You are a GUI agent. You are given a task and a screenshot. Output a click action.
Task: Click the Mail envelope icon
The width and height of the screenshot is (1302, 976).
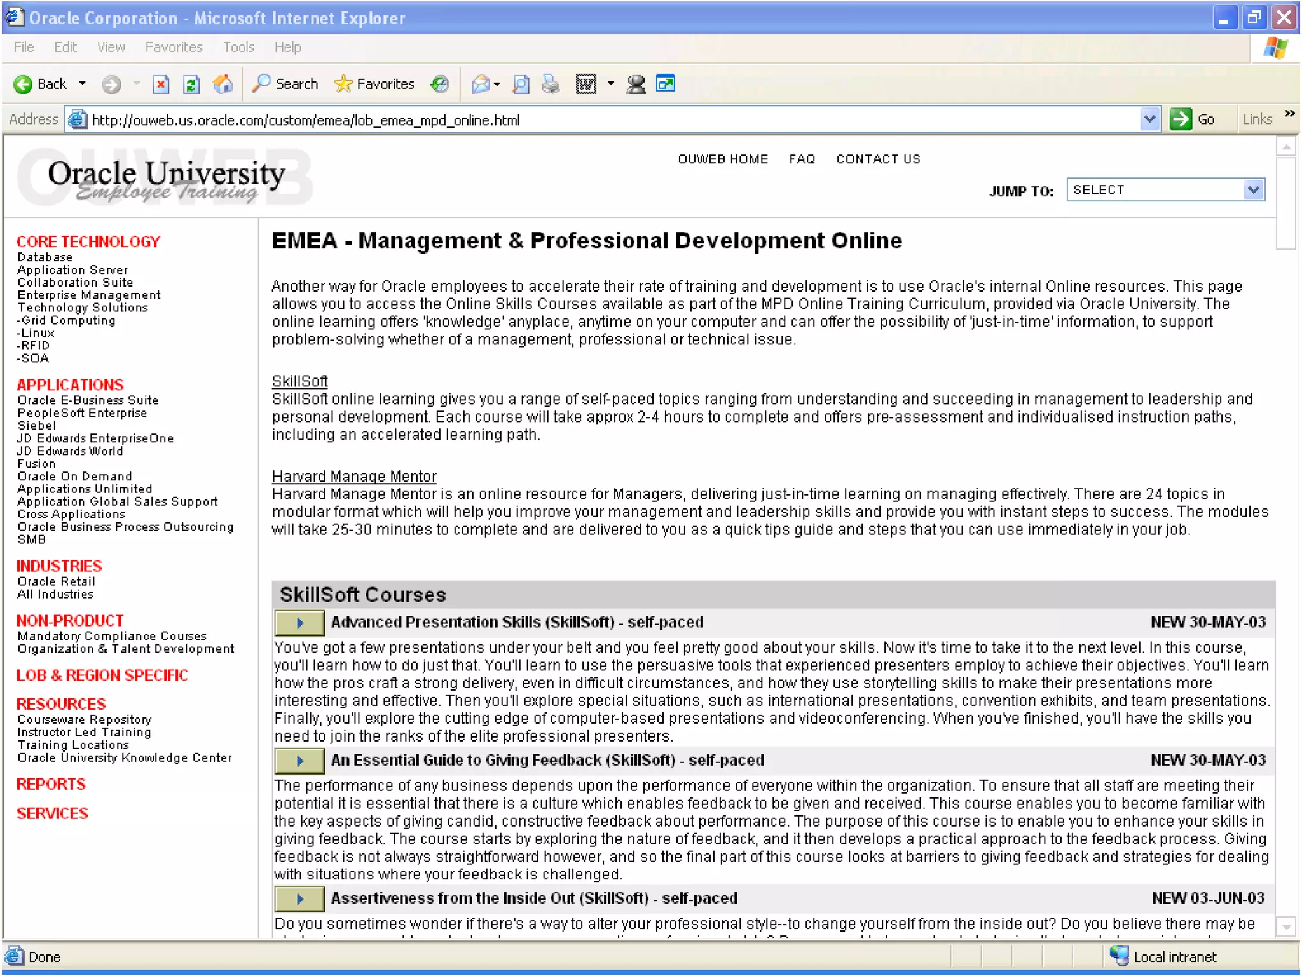coord(481,84)
